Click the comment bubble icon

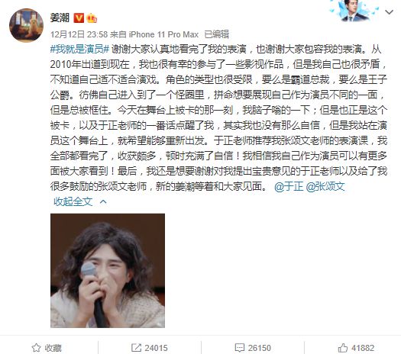tap(240, 348)
